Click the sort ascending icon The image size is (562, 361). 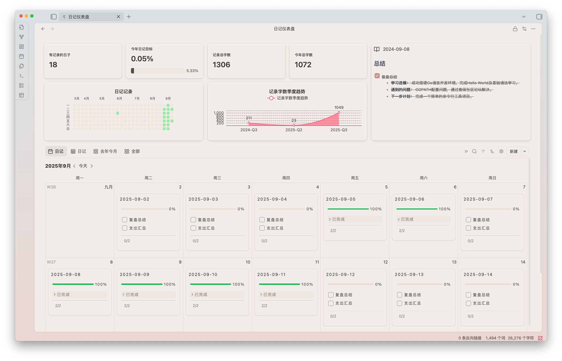tap(492, 151)
